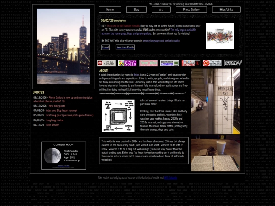This screenshot has width=275, height=206.
Task: Click the 'Brian' name link in About
Action: 136,75
